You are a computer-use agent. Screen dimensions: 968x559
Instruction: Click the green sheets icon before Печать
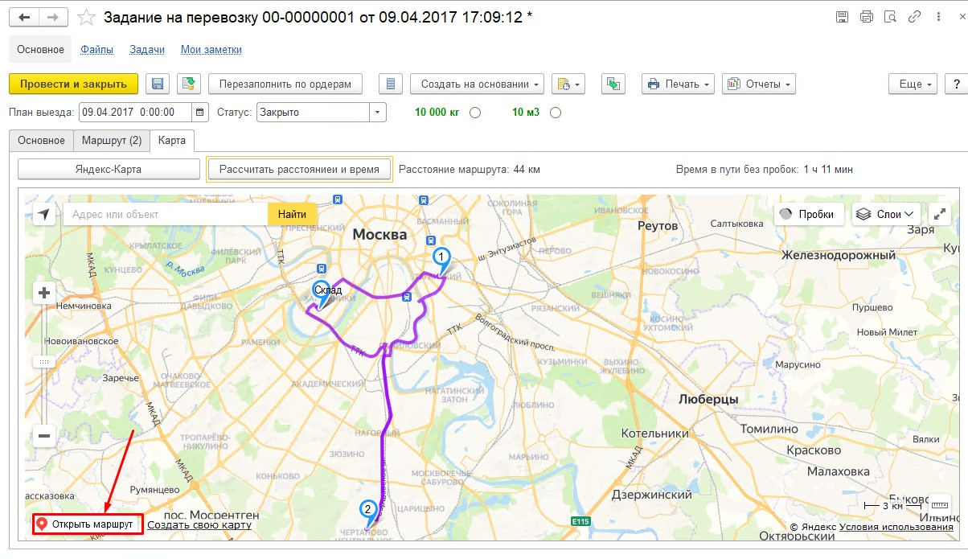614,84
